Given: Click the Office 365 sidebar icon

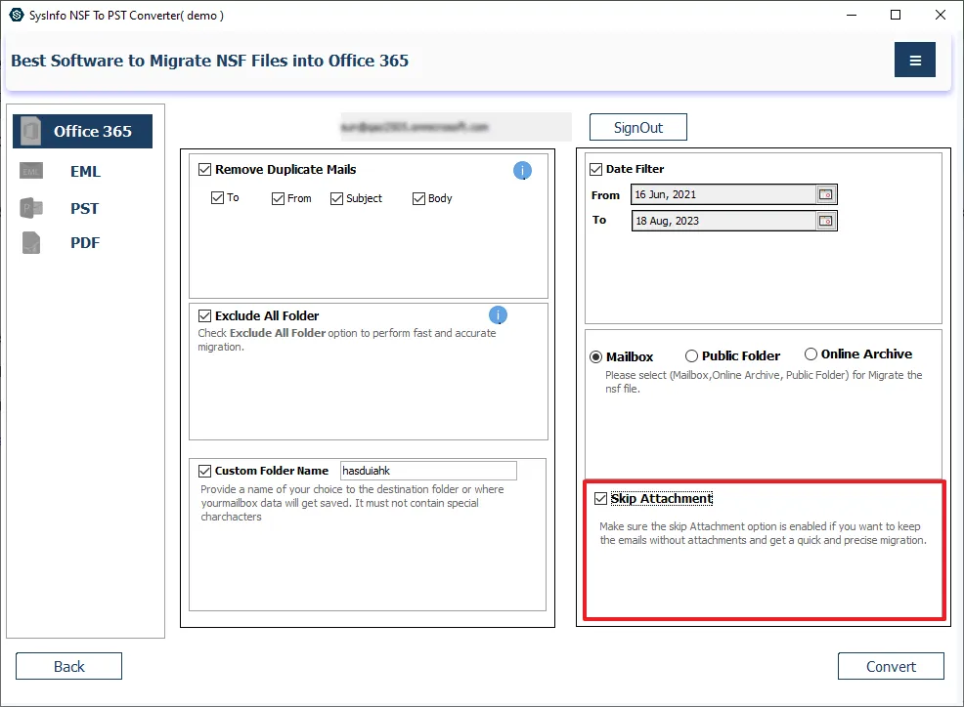Looking at the screenshot, I should (x=31, y=131).
